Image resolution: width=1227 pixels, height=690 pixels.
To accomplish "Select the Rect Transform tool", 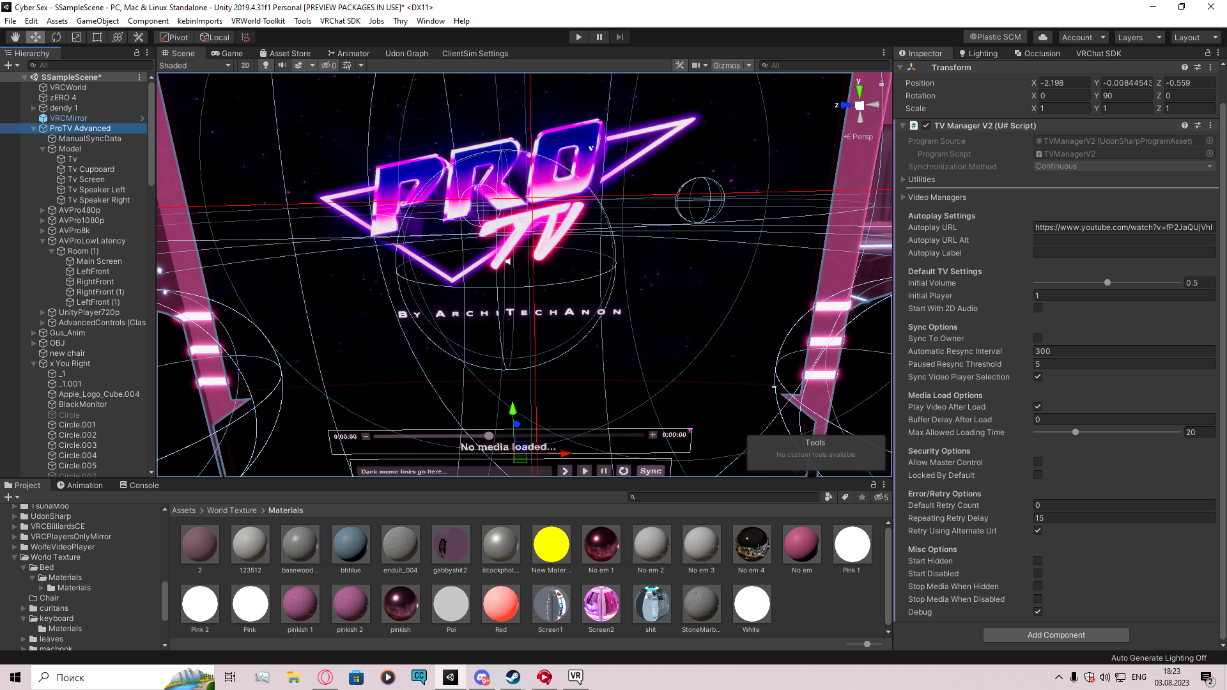I will pos(97,37).
